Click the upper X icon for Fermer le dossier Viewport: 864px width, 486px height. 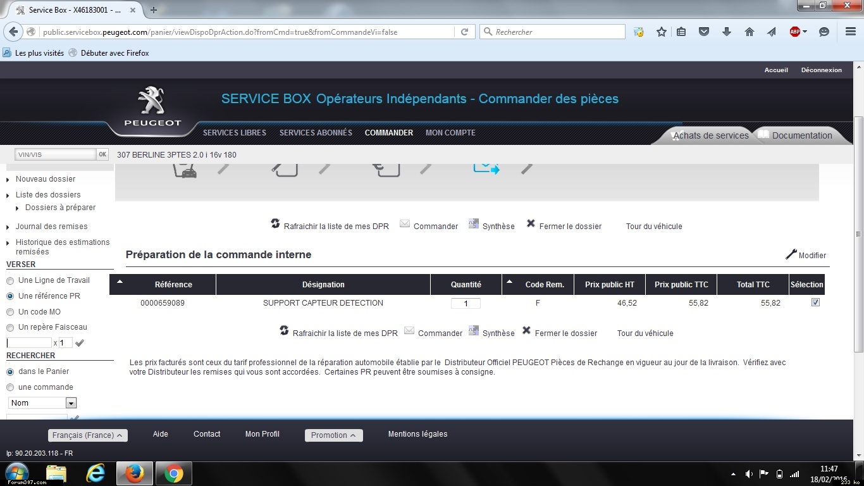tap(531, 223)
